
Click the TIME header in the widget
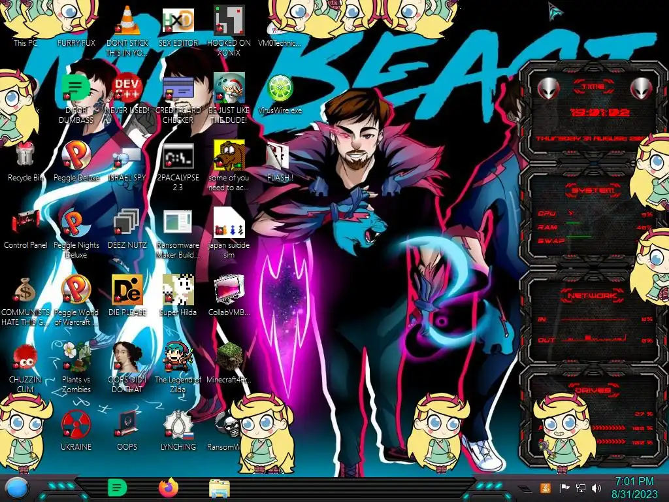(593, 87)
